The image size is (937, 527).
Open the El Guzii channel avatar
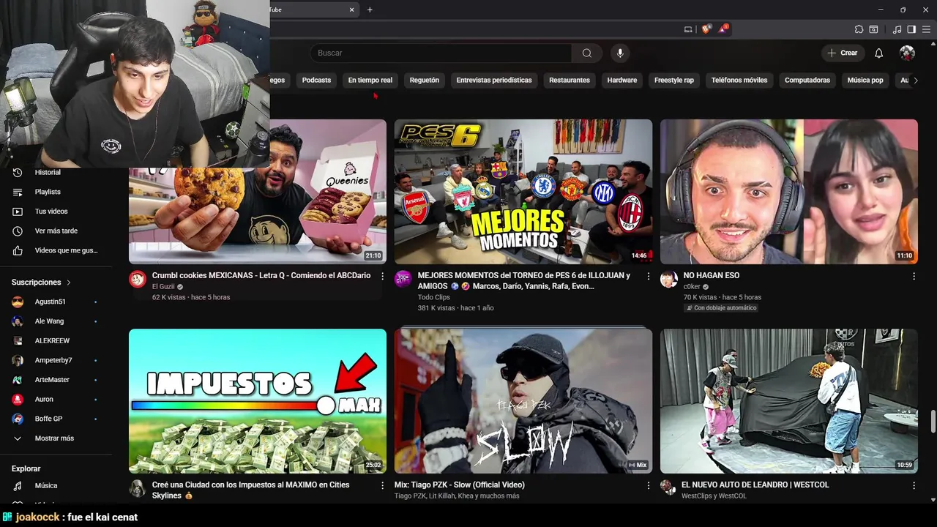(138, 279)
